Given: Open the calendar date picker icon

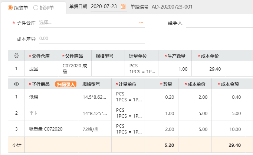Looking at the screenshot, I should [x=124, y=7].
